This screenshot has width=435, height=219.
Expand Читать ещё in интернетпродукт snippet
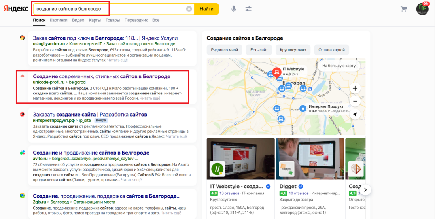[176, 136]
